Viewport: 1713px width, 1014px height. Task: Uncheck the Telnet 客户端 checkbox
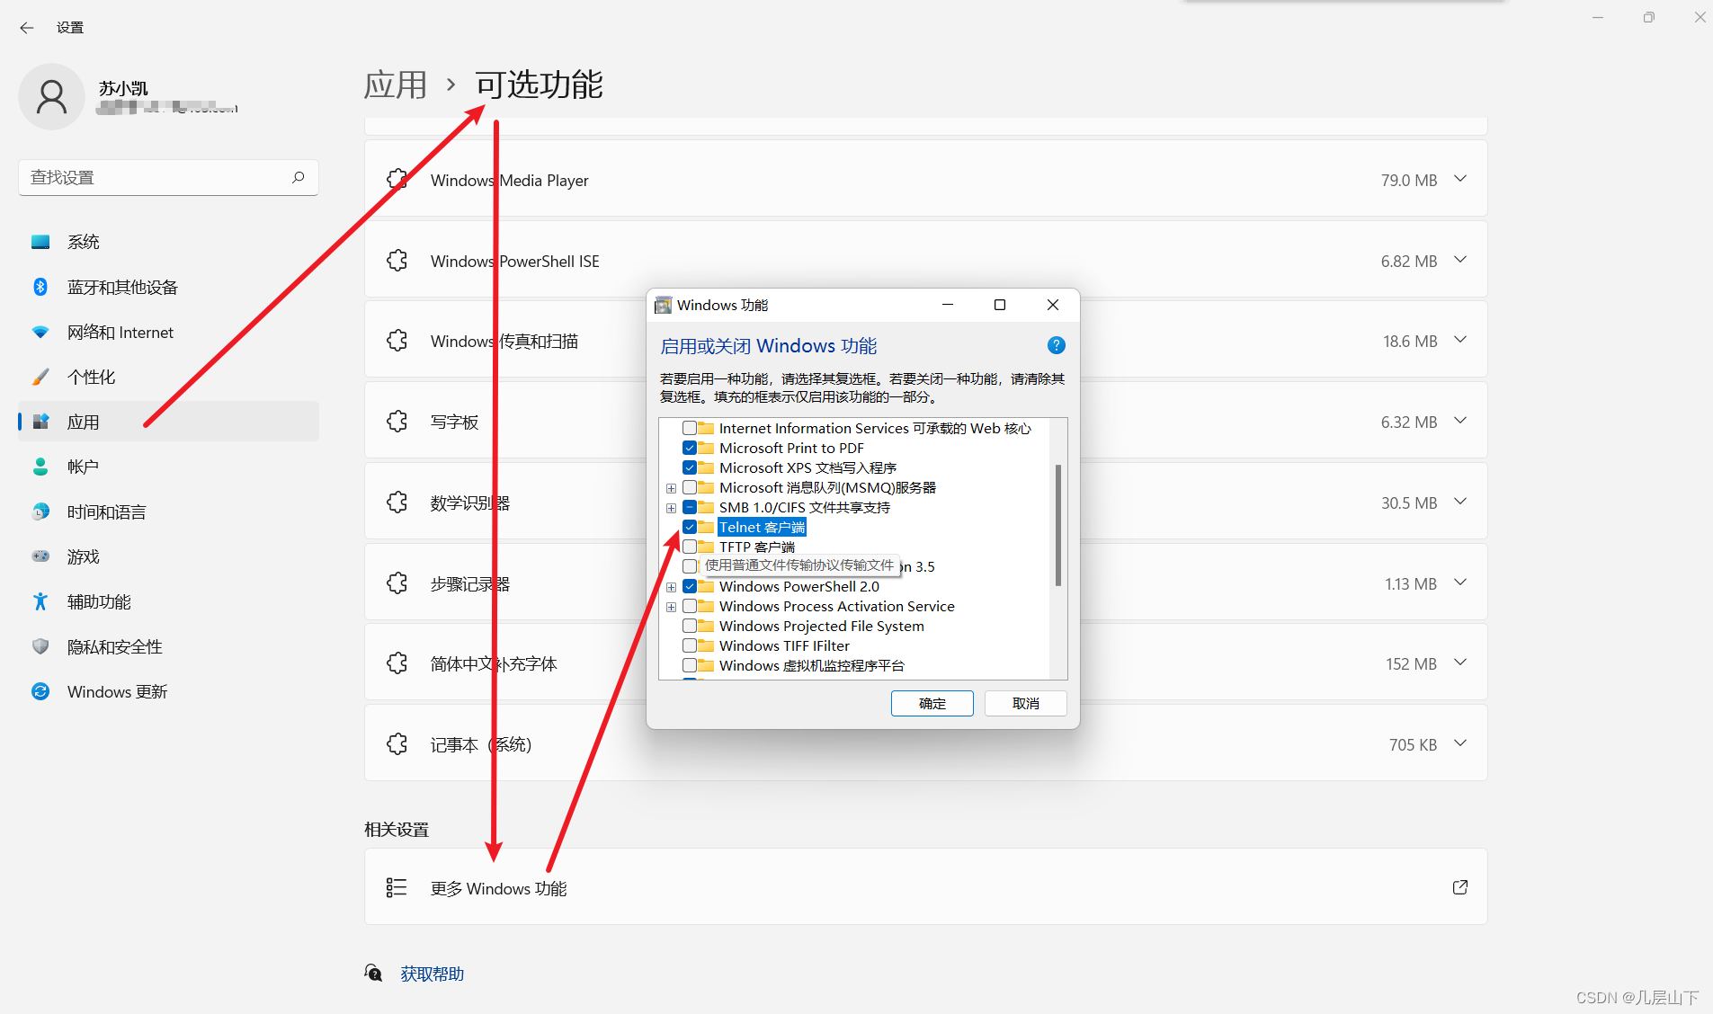click(690, 527)
